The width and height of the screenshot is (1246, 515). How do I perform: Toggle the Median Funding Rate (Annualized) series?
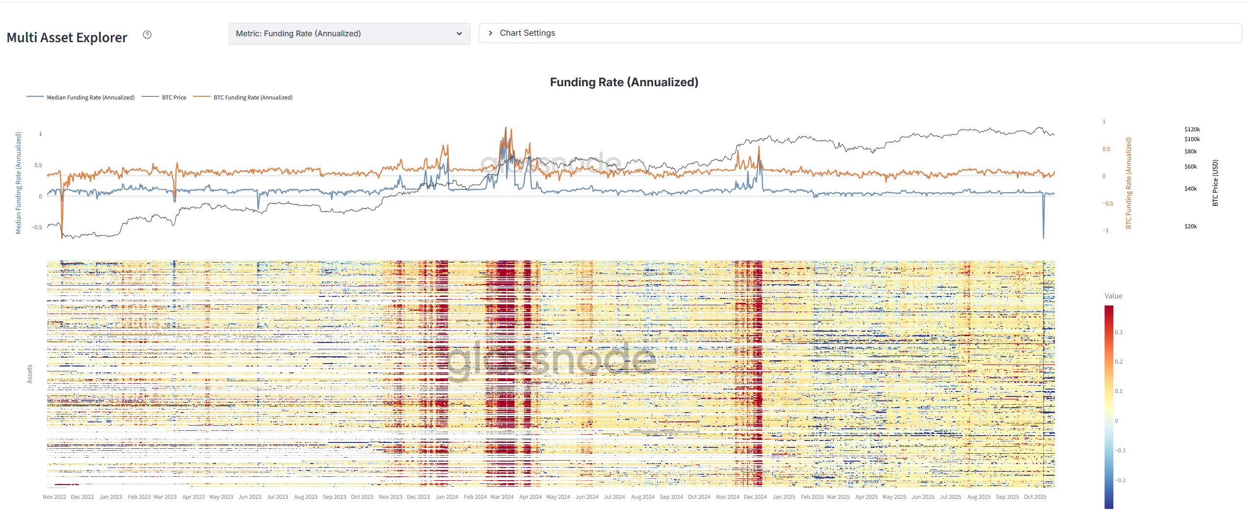[x=90, y=97]
